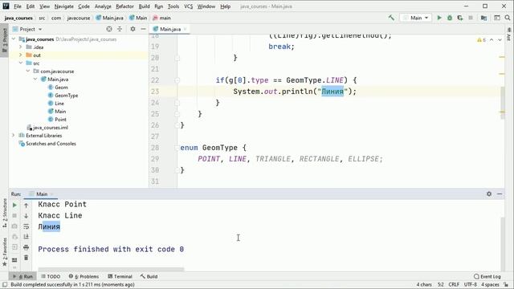Expand External Libraries node
Viewport: 514px width, 289px height.
14,136
